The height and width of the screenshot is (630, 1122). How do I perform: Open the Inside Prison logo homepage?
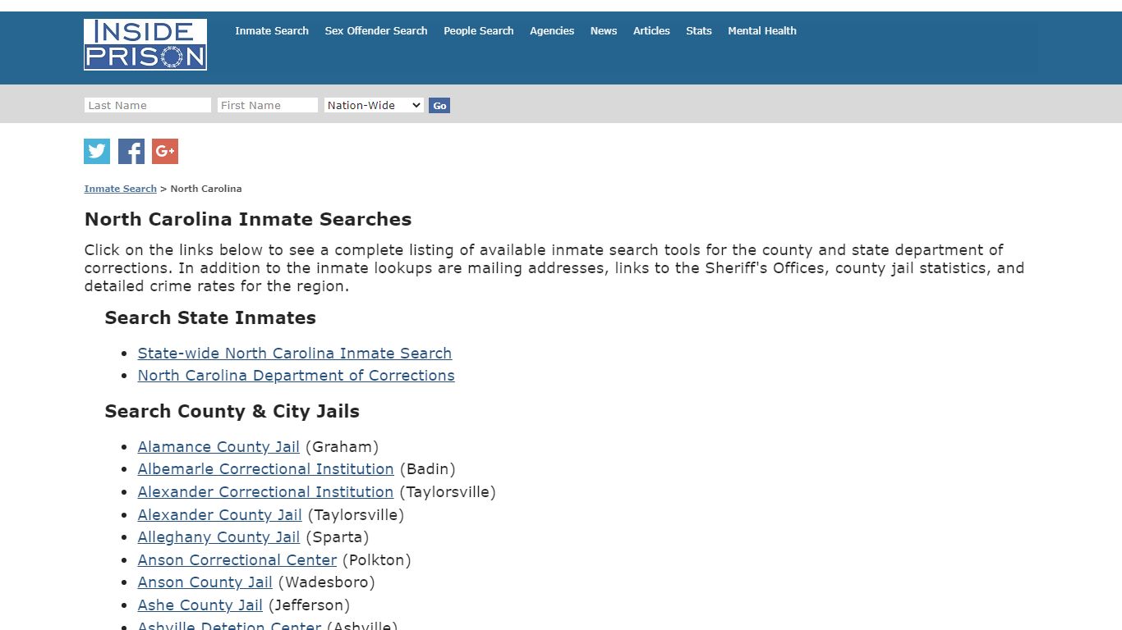(145, 44)
